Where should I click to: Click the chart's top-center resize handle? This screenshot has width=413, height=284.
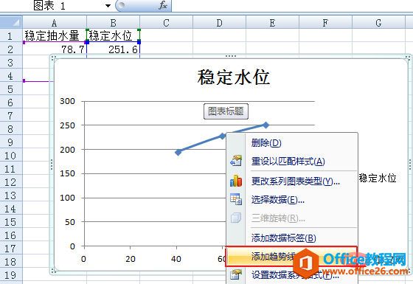[x=231, y=56]
